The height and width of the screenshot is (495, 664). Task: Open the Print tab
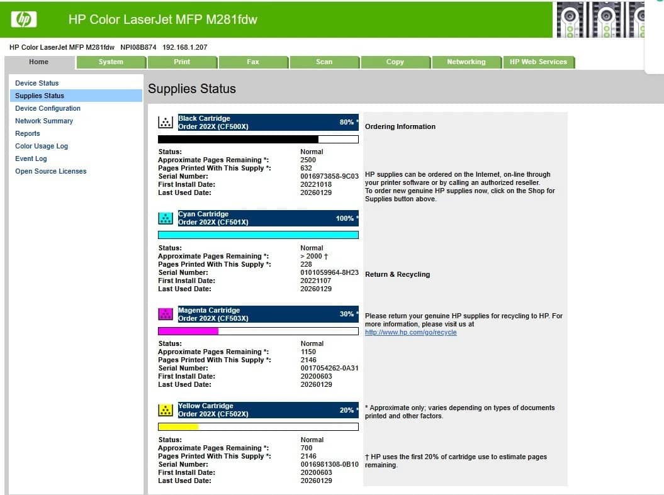click(182, 62)
